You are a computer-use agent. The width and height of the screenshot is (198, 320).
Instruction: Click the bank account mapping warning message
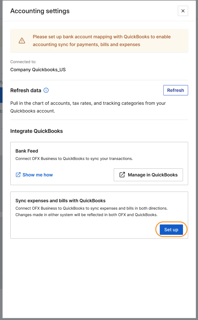click(x=102, y=40)
